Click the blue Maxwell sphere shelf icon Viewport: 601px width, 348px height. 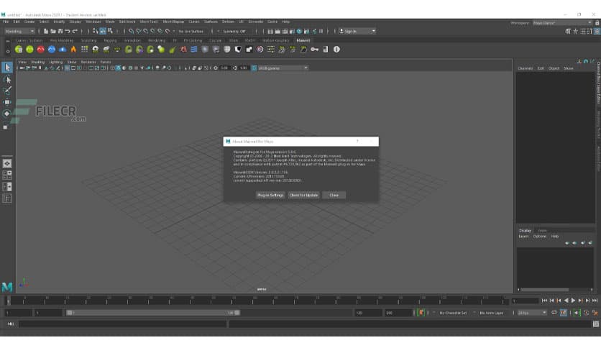[51, 49]
